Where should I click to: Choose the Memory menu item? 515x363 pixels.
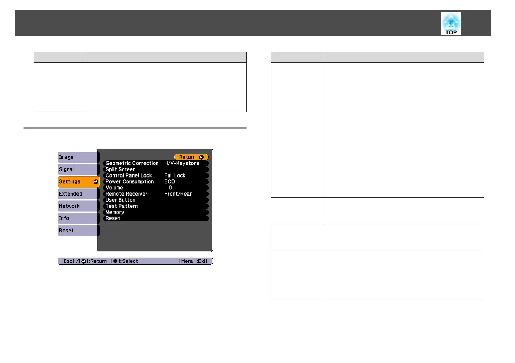(156, 212)
